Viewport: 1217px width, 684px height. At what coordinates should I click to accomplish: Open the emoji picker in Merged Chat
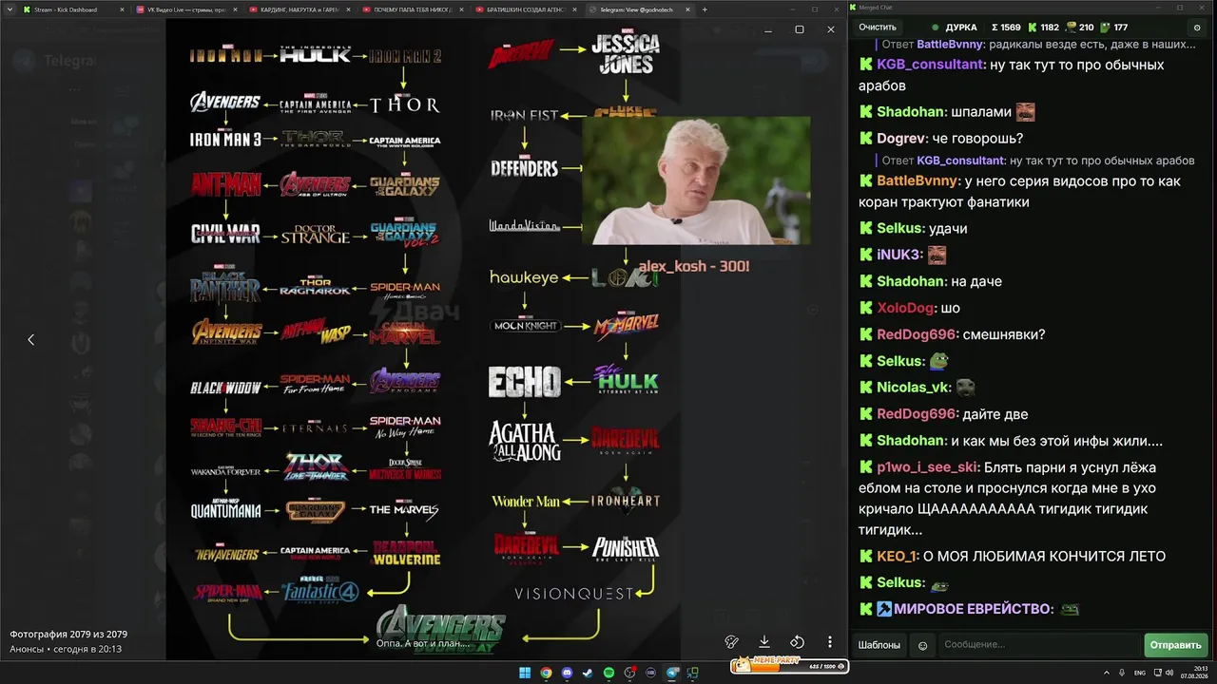(x=922, y=645)
